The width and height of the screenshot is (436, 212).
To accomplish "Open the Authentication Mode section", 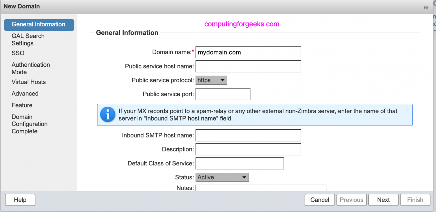I will tap(30, 68).
